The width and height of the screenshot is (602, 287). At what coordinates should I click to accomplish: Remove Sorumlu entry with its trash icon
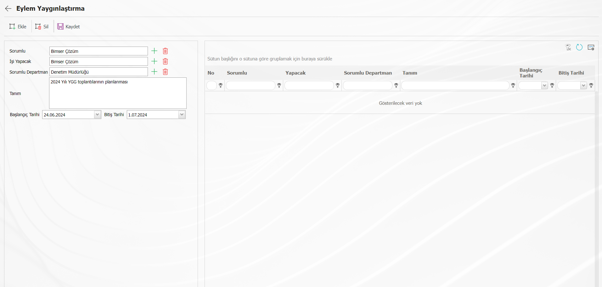[165, 51]
